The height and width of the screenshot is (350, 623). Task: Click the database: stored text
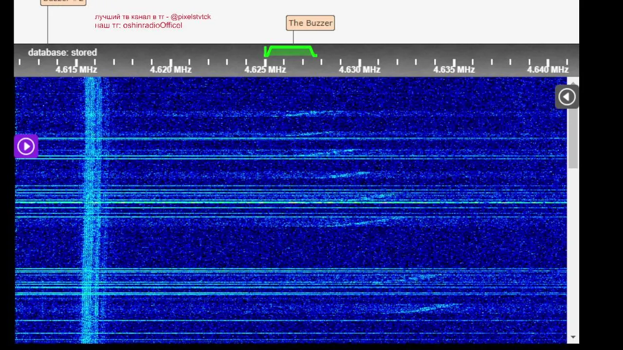62,52
